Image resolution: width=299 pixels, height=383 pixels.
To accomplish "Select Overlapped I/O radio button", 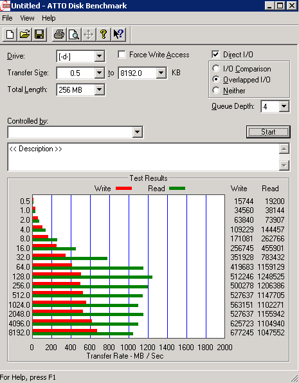I will 216,80.
